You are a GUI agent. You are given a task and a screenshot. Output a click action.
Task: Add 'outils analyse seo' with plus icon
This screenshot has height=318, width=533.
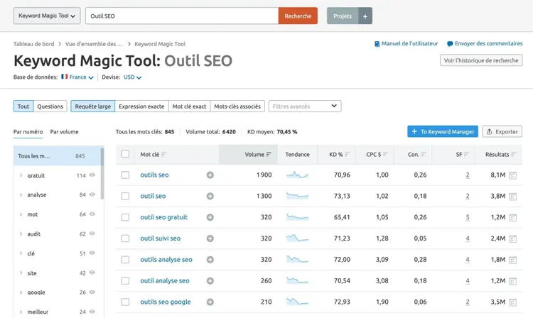[210, 260]
